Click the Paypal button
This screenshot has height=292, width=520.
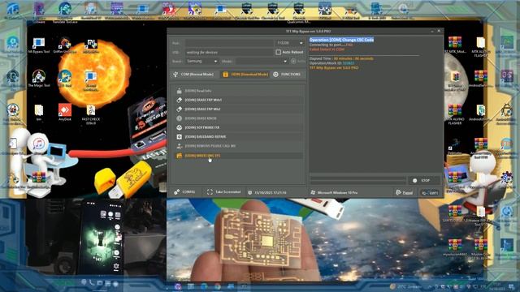(x=405, y=192)
